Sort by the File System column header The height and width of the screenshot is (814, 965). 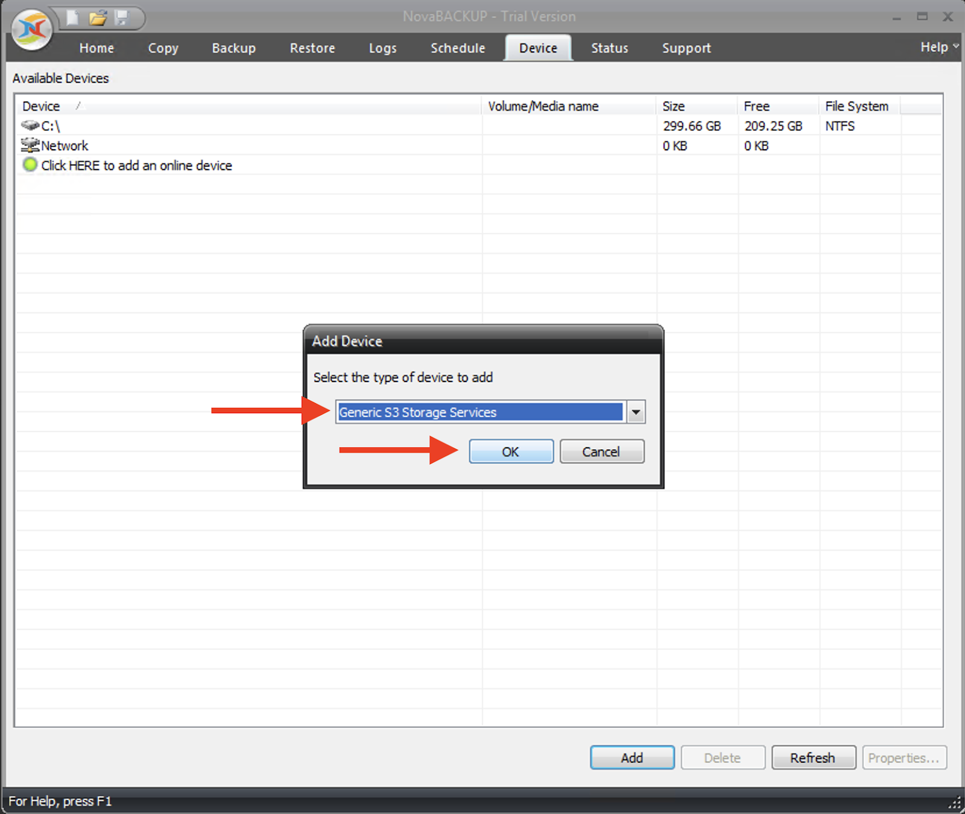859,106
